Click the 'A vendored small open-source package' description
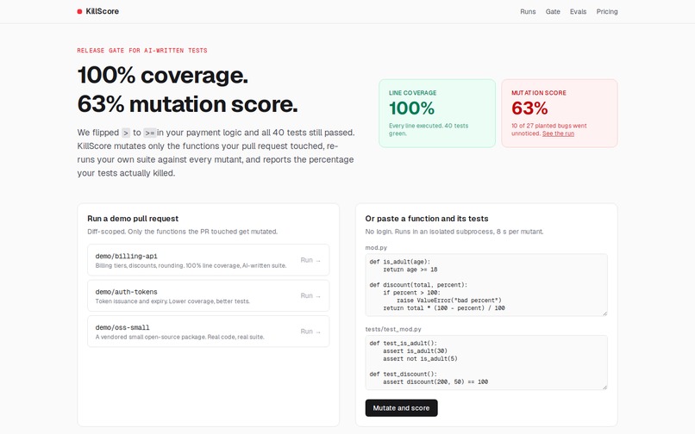Screen dimensions: 695x434 (179, 337)
